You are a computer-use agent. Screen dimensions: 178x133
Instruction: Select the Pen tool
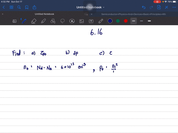pyautogui.click(x=24, y=21)
